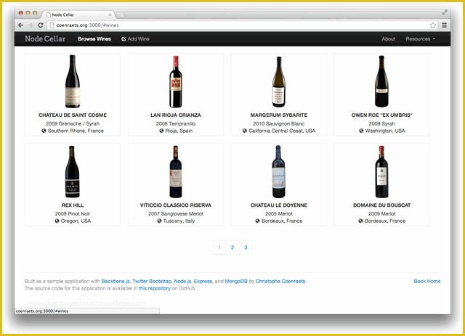Image resolution: width=465 pixels, height=336 pixels.
Task: Click the browser back arrow
Action: [x=20, y=25]
